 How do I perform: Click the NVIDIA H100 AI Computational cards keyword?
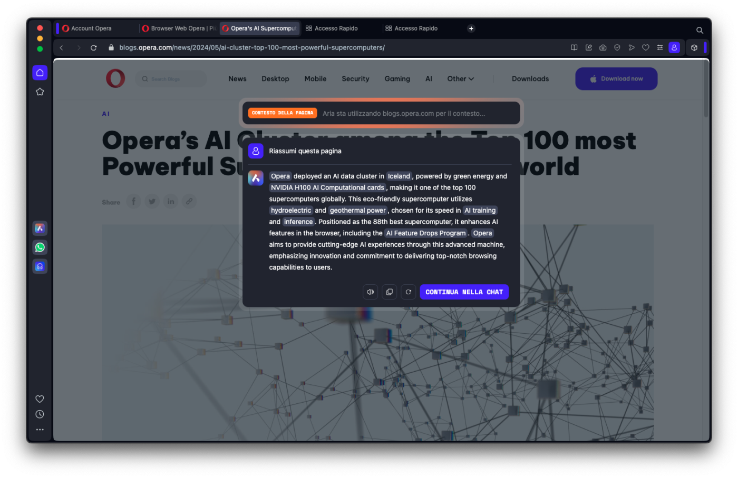327,187
